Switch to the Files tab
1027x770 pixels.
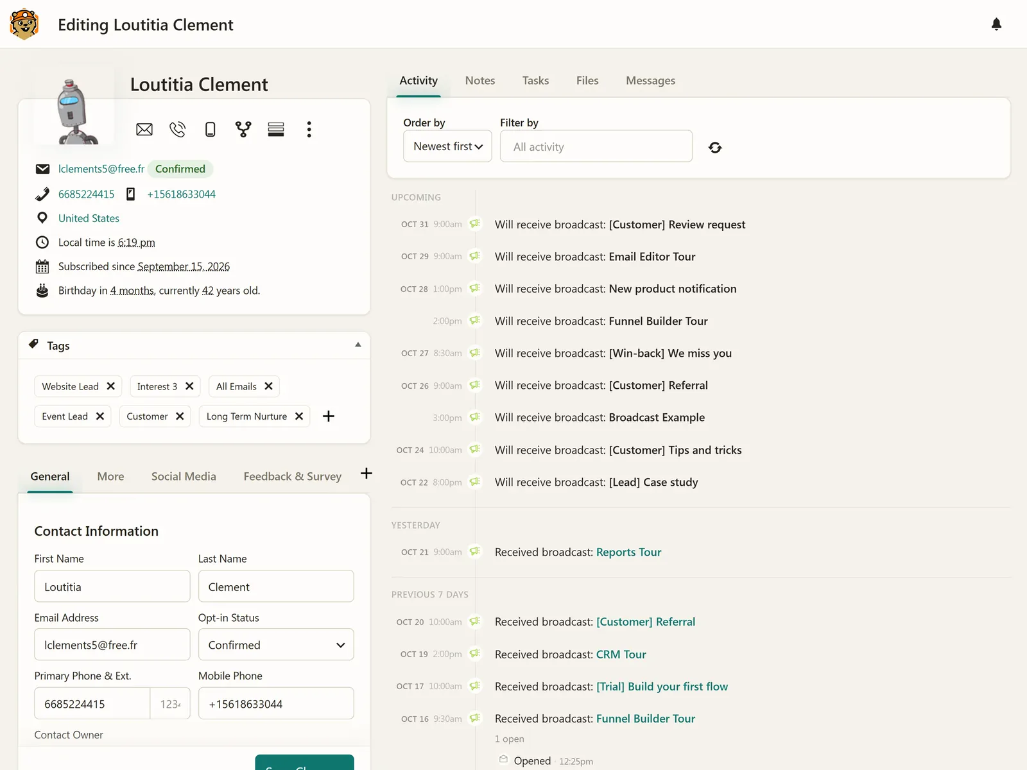[x=587, y=81]
